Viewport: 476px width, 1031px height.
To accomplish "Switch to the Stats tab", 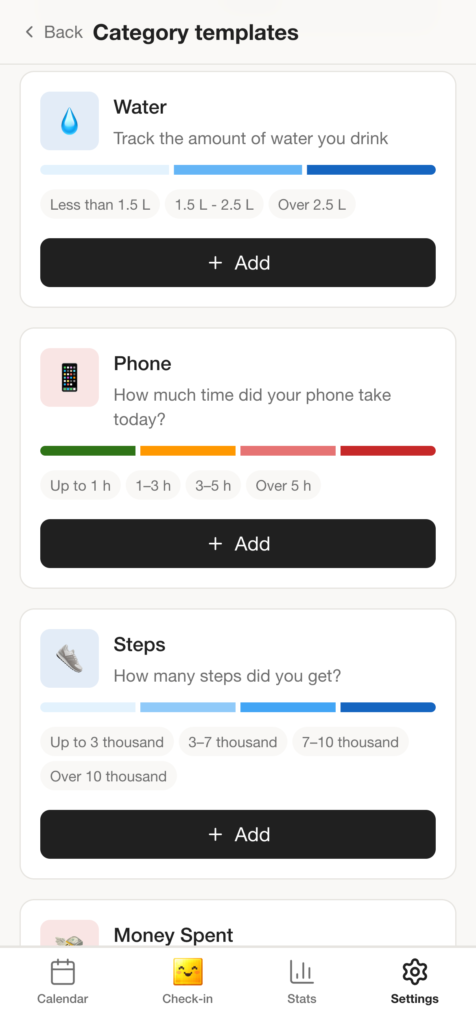I will (x=301, y=981).
